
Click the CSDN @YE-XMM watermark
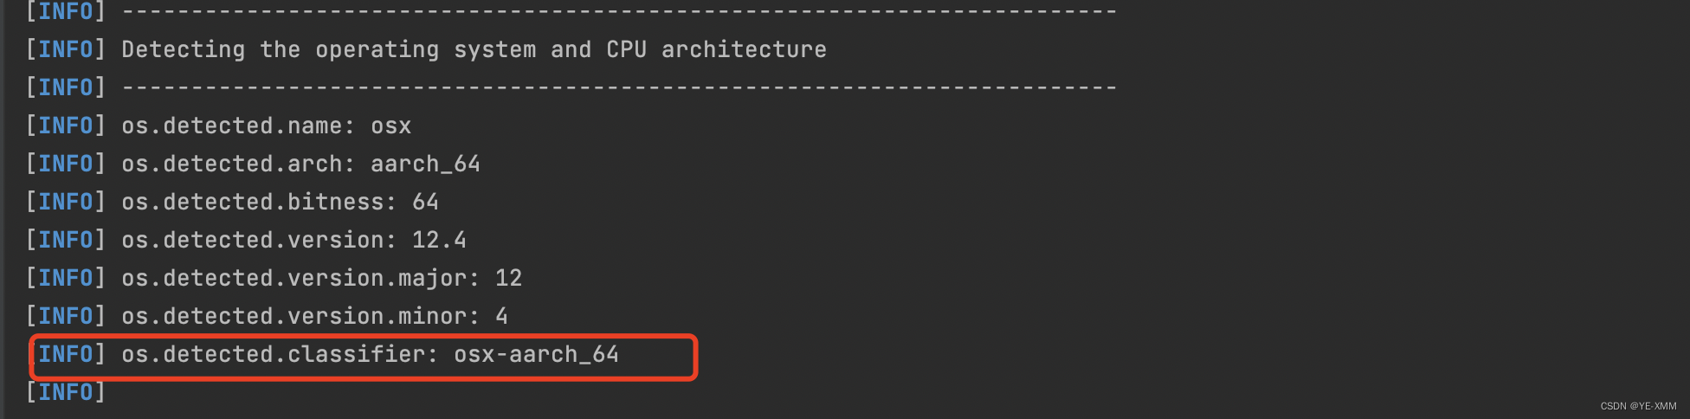click(x=1638, y=406)
